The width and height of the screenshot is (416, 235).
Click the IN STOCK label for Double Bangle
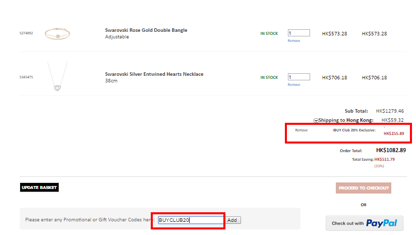(269, 33)
